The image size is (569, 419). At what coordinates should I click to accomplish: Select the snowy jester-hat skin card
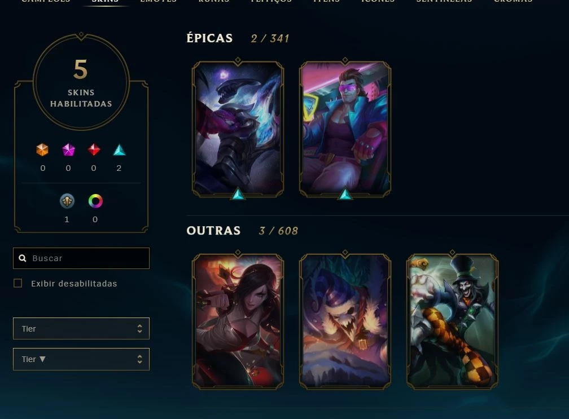point(345,321)
